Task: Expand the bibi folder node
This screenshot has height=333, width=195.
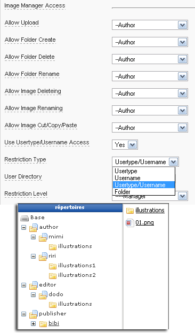Action: point(34,324)
